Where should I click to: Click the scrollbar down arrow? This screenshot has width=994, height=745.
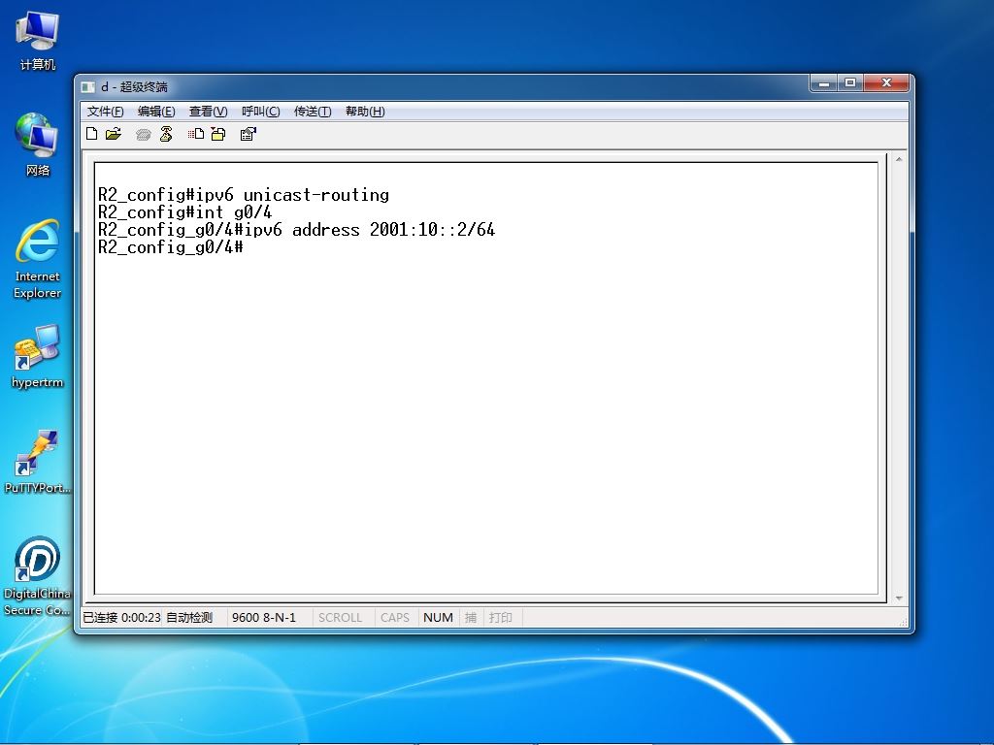[899, 598]
